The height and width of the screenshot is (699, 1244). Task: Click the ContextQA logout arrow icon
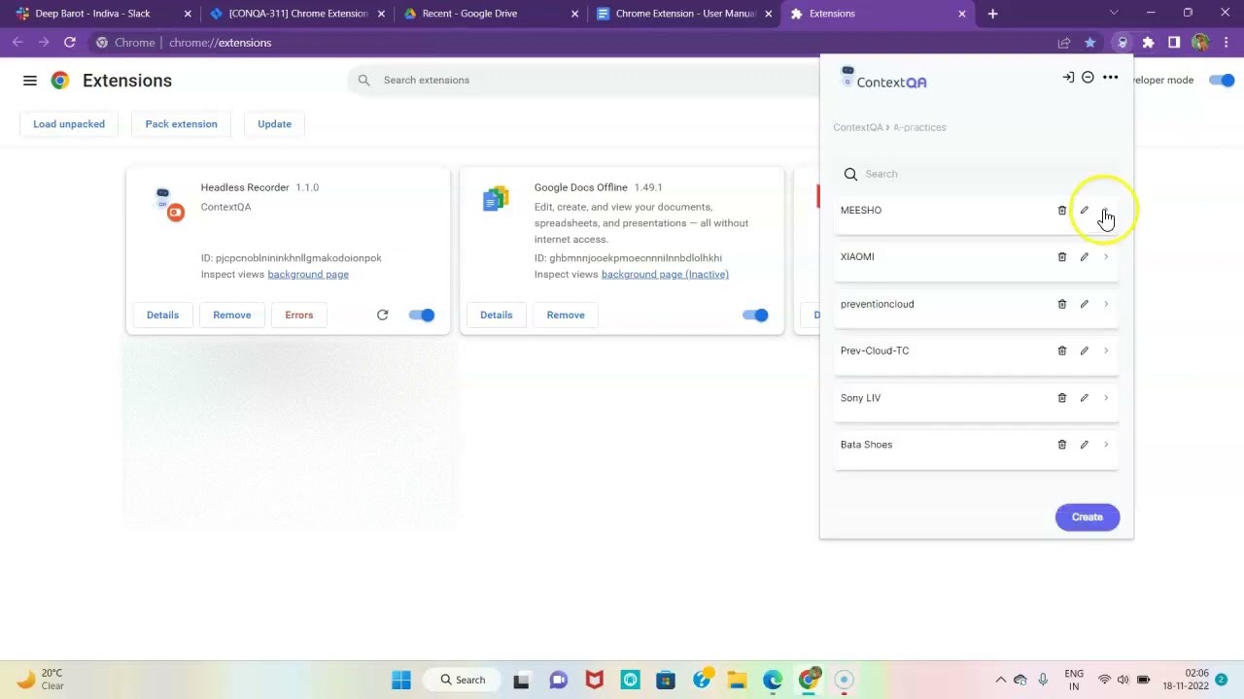[1067, 78]
